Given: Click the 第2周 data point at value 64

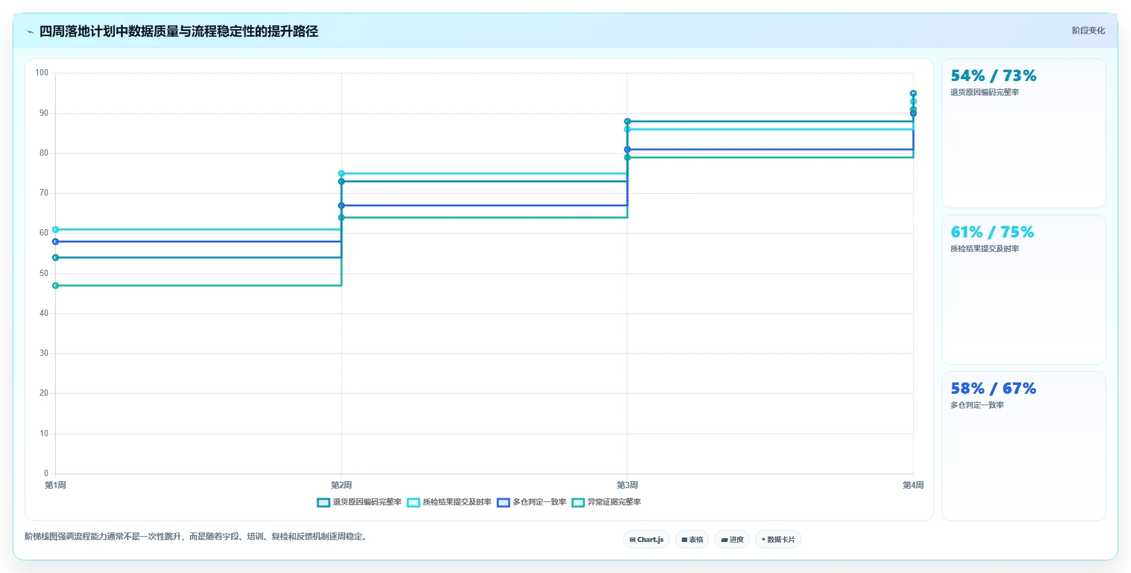Looking at the screenshot, I should (341, 218).
